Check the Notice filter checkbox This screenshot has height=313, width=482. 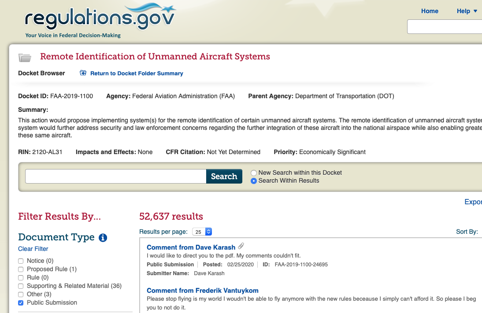click(x=21, y=261)
